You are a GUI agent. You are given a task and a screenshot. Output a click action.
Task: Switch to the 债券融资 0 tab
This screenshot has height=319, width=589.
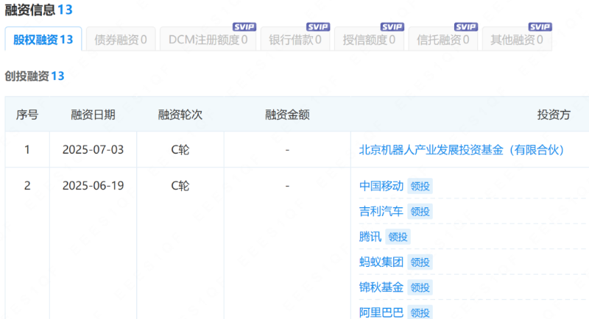click(x=120, y=40)
